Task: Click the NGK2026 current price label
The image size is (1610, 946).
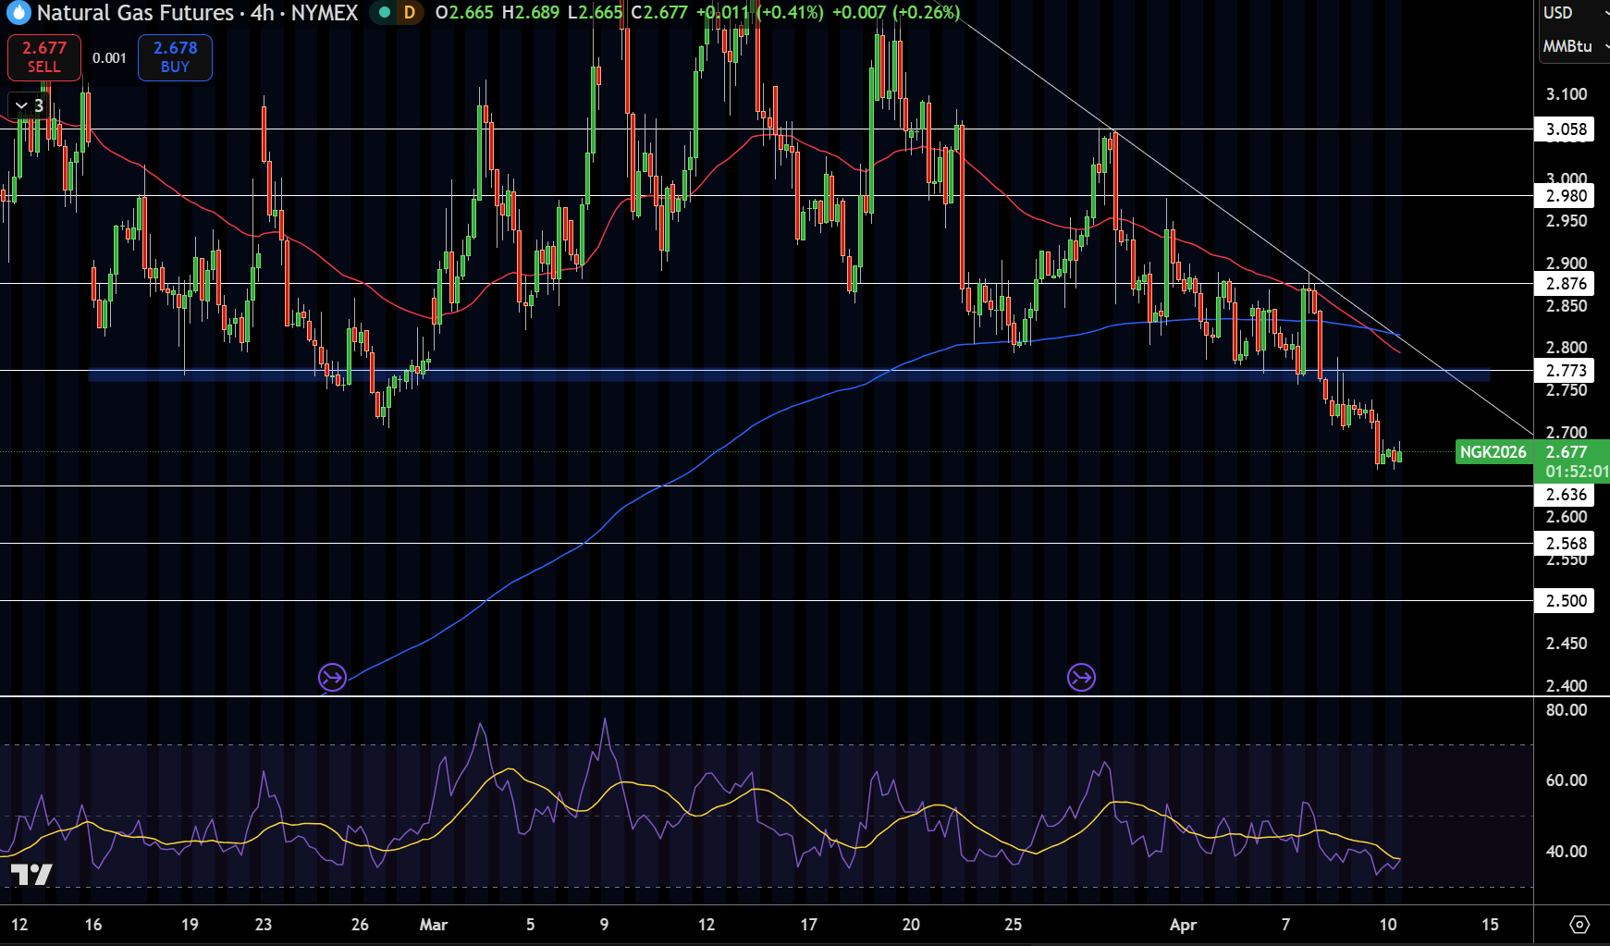Action: (1493, 452)
